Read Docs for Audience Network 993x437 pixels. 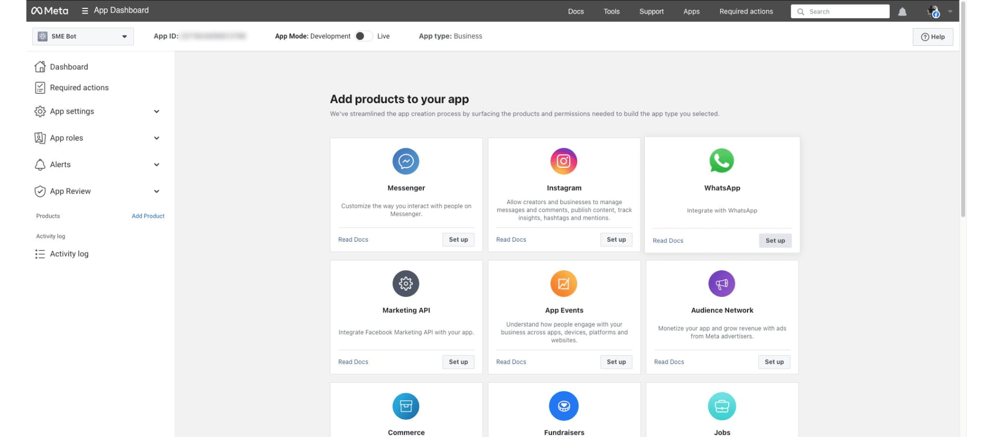coord(669,362)
